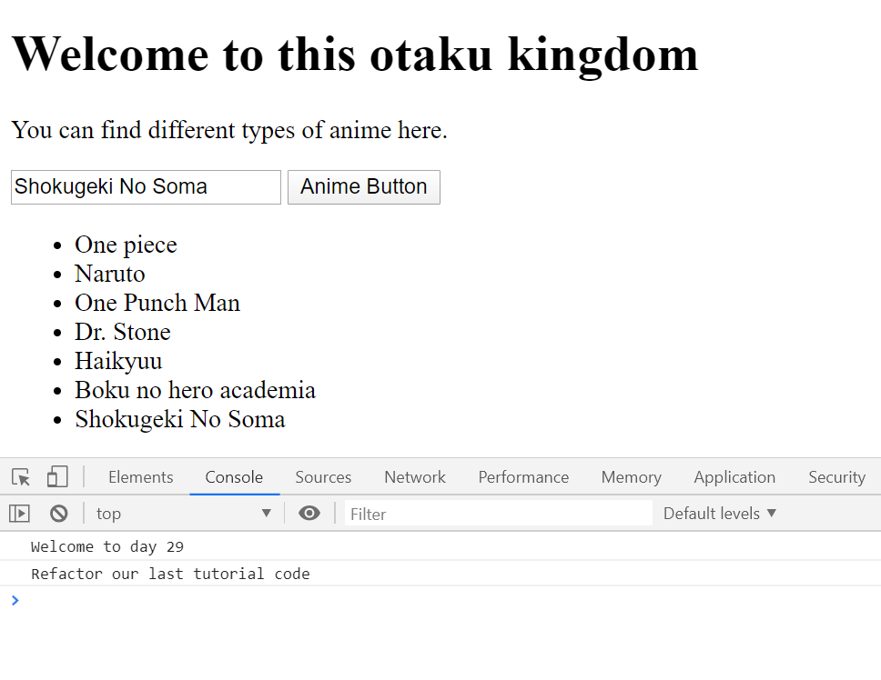Go to the Application tab

(734, 477)
